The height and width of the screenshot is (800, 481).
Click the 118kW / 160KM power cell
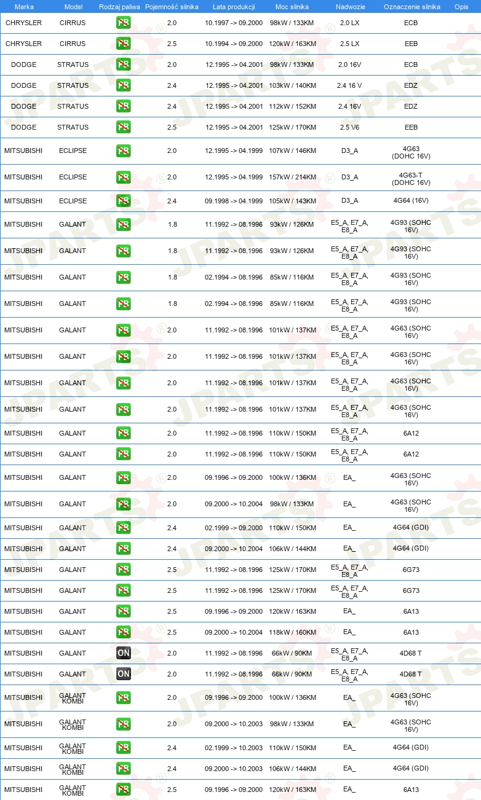click(293, 632)
